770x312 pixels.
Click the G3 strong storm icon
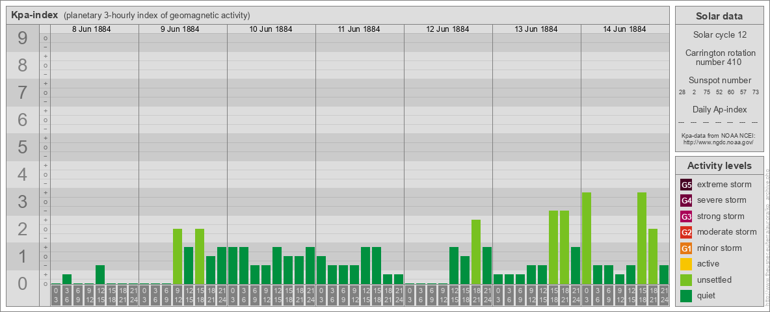click(x=686, y=216)
